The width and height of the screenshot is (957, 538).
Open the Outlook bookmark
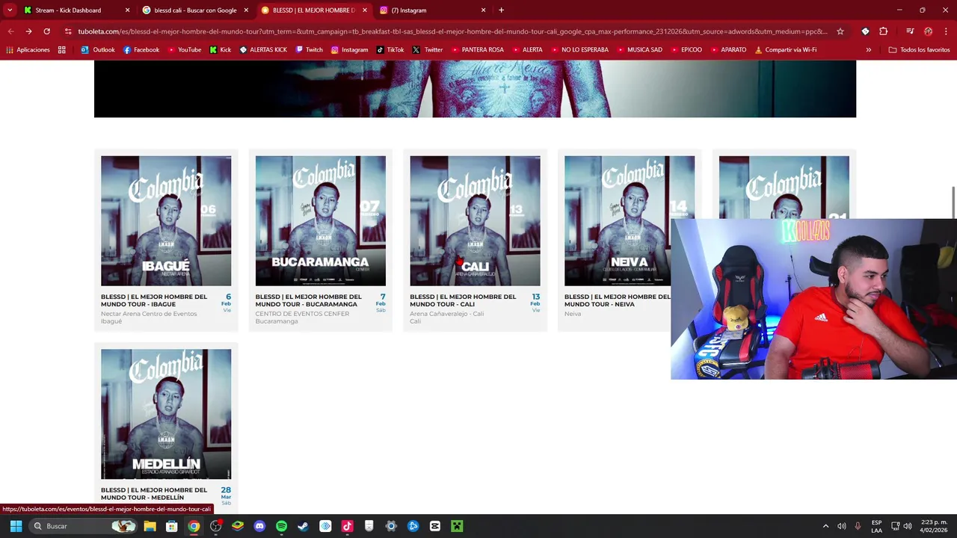pyautogui.click(x=98, y=50)
